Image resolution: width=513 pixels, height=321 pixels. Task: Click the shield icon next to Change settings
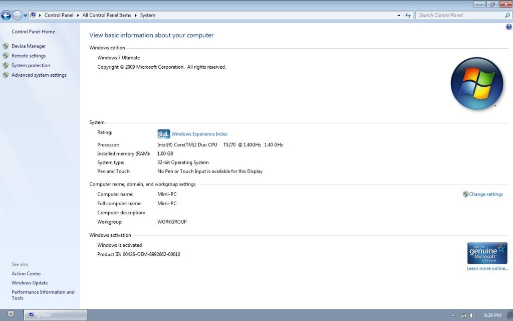tap(465, 194)
